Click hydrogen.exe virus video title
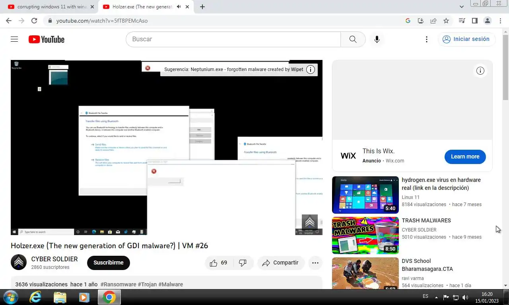The width and height of the screenshot is (509, 305). click(x=441, y=184)
